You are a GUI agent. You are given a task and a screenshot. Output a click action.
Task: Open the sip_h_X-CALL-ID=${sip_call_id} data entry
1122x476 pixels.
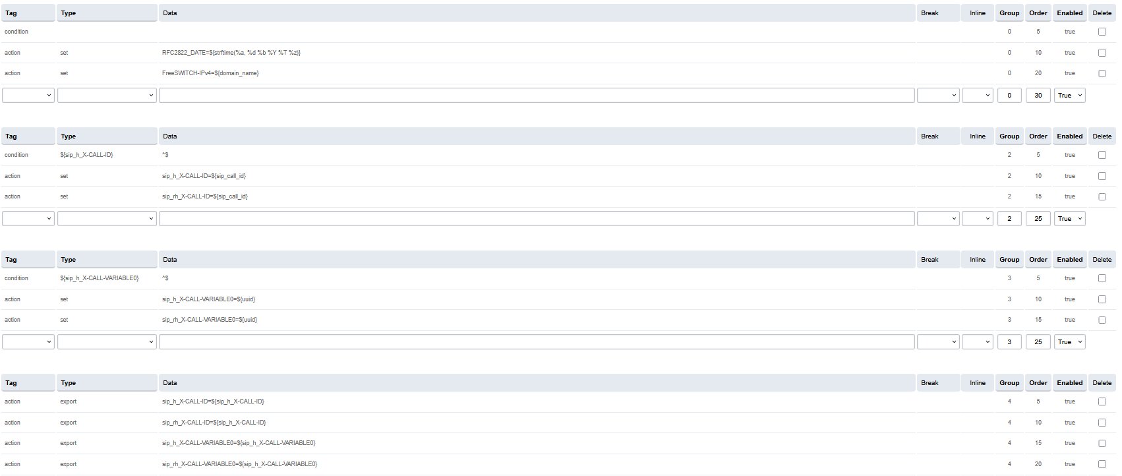[x=204, y=176]
